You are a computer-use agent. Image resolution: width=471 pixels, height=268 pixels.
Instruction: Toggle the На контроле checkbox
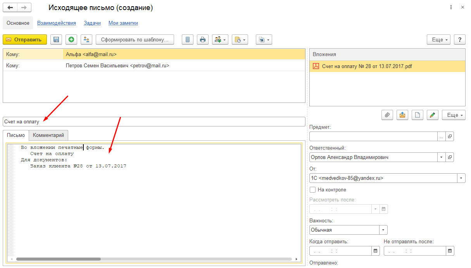click(313, 190)
